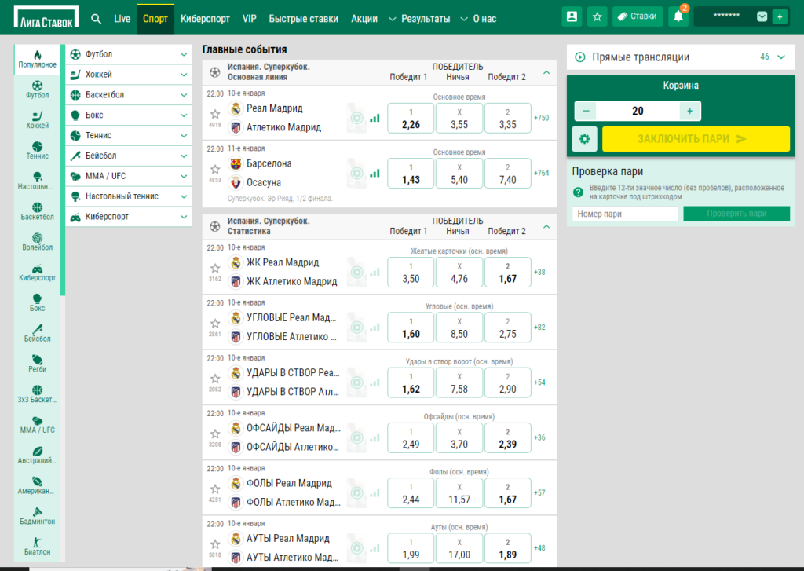804x571 pixels.
Task: Increase basket stake with plus button
Action: (689, 111)
